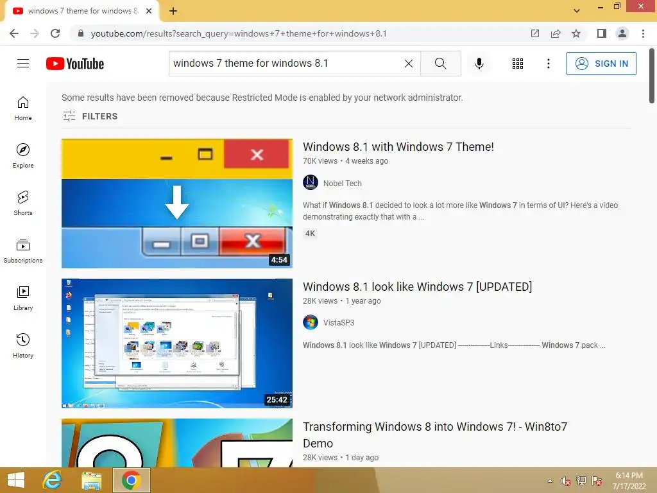657x493 pixels.
Task: Open Library in the sidebar
Action: coord(23,298)
